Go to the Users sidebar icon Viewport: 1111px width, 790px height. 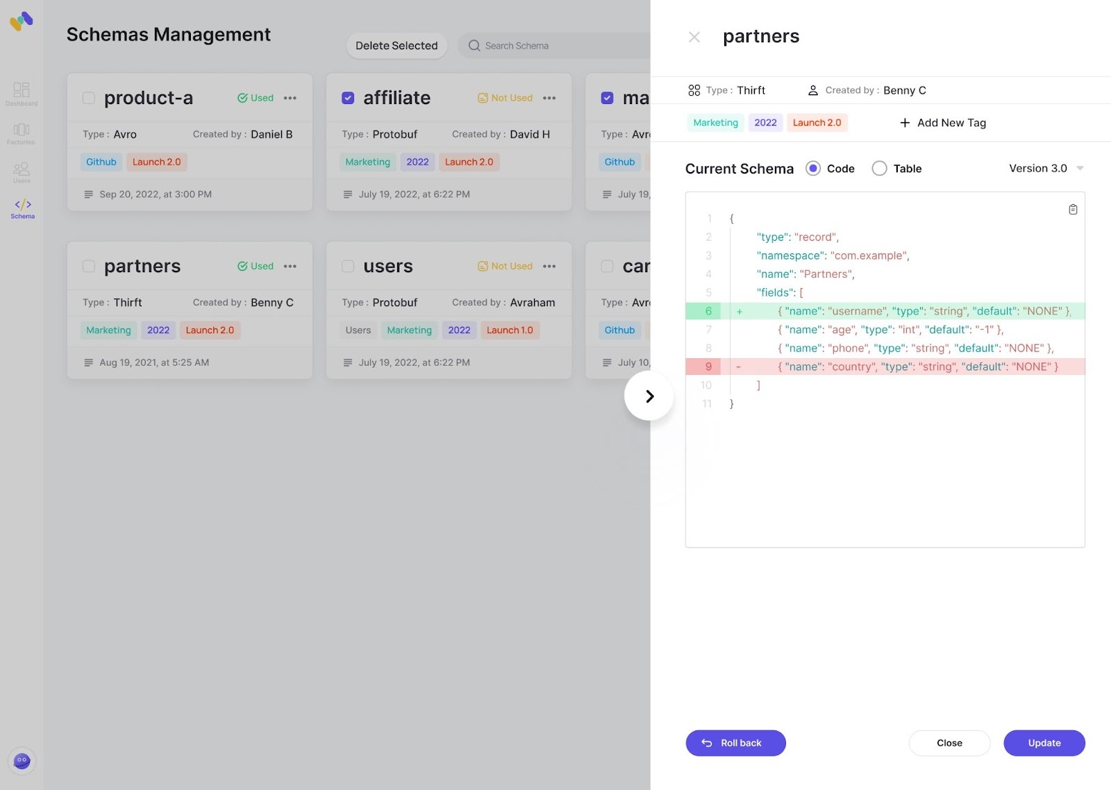coord(22,172)
